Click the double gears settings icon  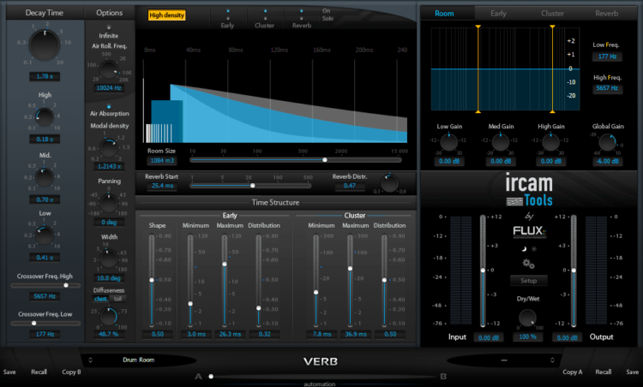[x=528, y=265]
